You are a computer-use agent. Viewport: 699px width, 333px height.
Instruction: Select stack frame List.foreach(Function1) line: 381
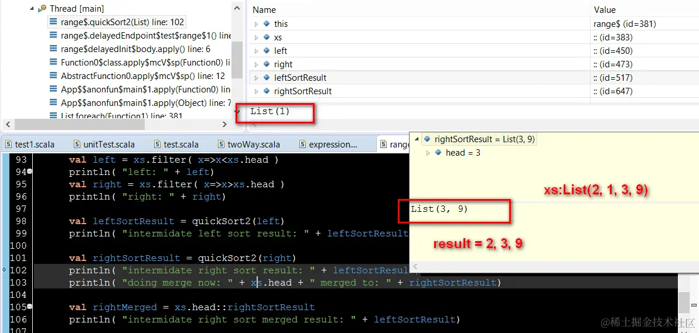click(x=121, y=115)
